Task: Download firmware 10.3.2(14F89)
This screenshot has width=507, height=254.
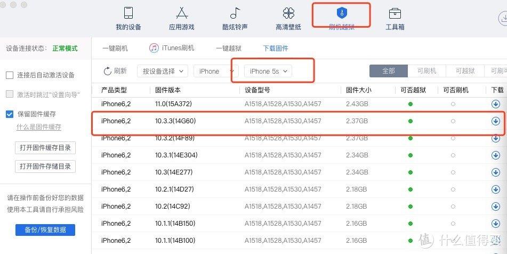Action: point(495,138)
